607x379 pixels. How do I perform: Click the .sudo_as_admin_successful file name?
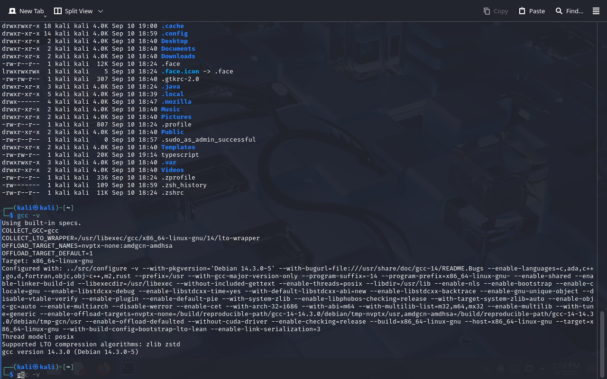(x=209, y=140)
